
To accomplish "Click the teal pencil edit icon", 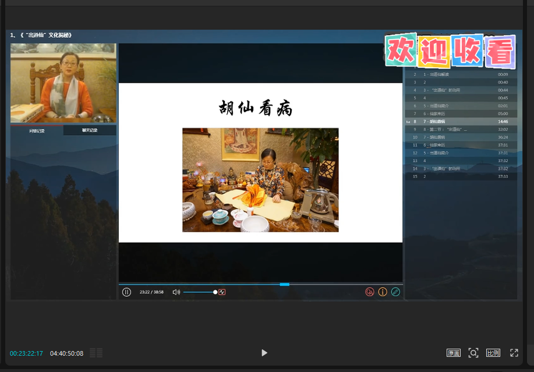I will tap(396, 292).
